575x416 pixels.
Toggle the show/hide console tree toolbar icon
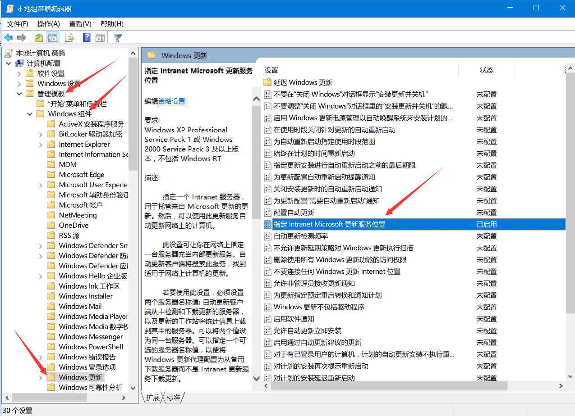(53, 37)
